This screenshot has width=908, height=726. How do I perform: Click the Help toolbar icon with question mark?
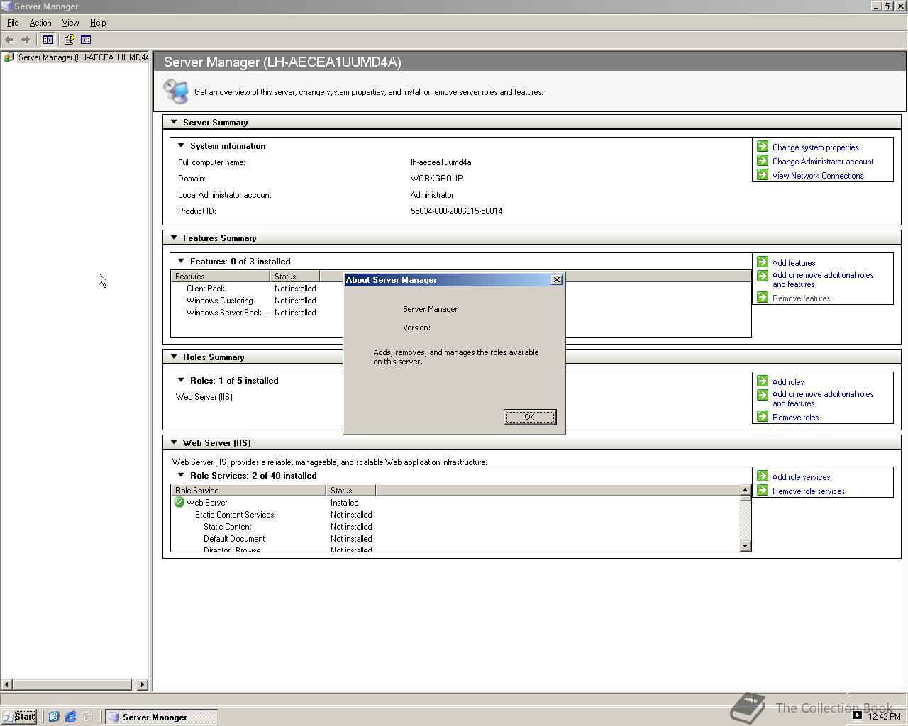tap(69, 40)
